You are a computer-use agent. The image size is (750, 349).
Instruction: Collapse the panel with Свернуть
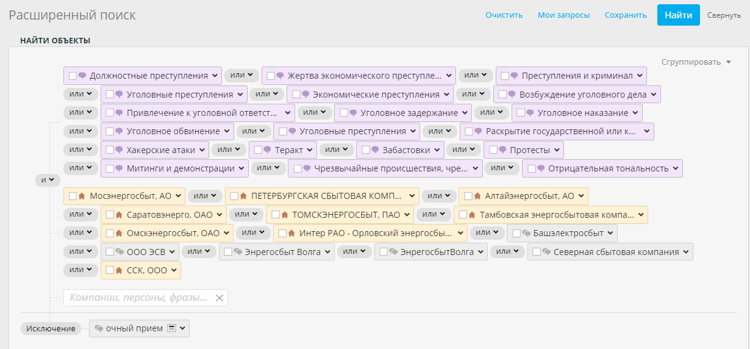[x=724, y=15]
